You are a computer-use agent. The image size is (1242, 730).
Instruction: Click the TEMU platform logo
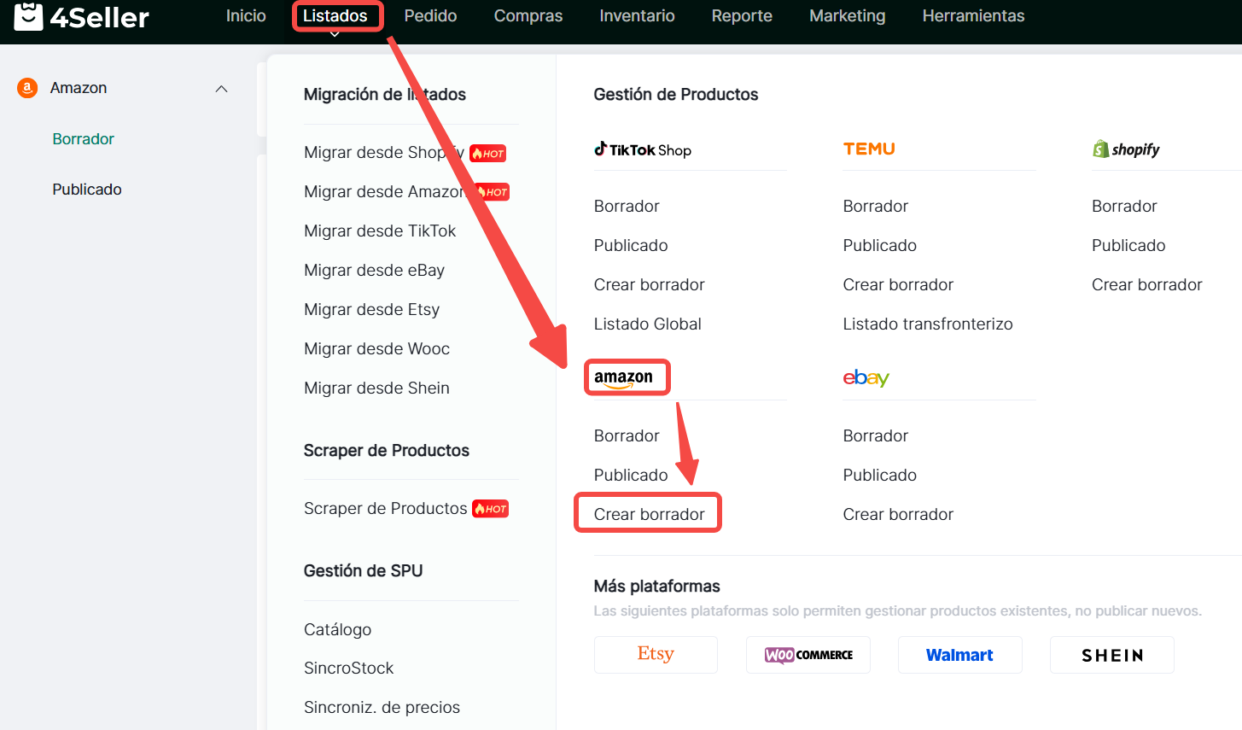point(869,149)
